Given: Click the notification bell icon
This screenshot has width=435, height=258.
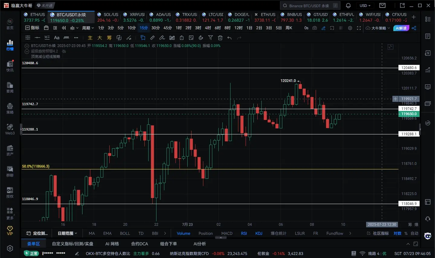Looking at the screenshot, I should tap(348, 5).
